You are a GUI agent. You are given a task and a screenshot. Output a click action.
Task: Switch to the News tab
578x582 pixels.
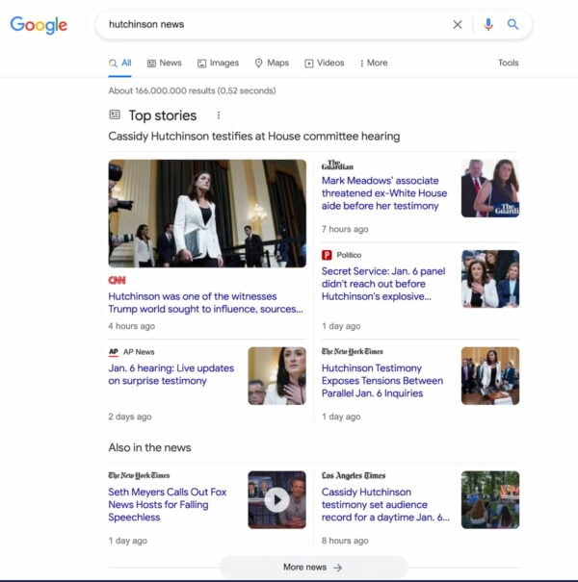pos(164,63)
